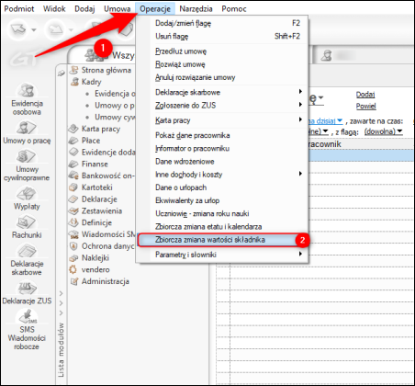
Task: Choose Uczniowie - zmiana roku nauki
Action: [x=222, y=213]
